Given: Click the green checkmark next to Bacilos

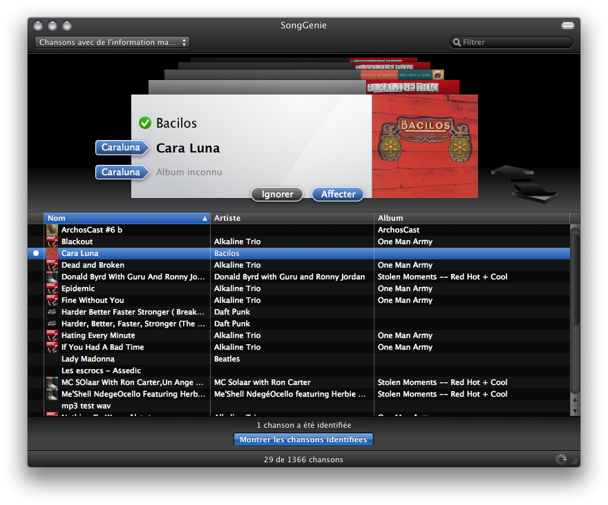Looking at the screenshot, I should [145, 123].
